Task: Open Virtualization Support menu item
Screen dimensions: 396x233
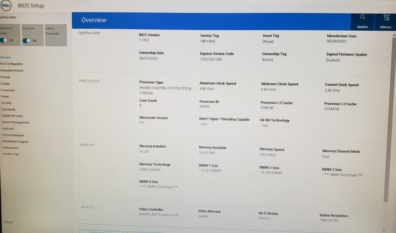Action: [15, 141]
